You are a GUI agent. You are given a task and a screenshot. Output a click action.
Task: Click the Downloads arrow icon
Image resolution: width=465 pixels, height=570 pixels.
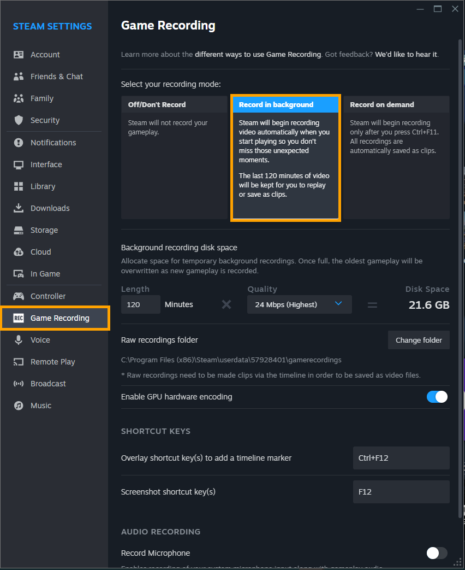click(x=19, y=208)
